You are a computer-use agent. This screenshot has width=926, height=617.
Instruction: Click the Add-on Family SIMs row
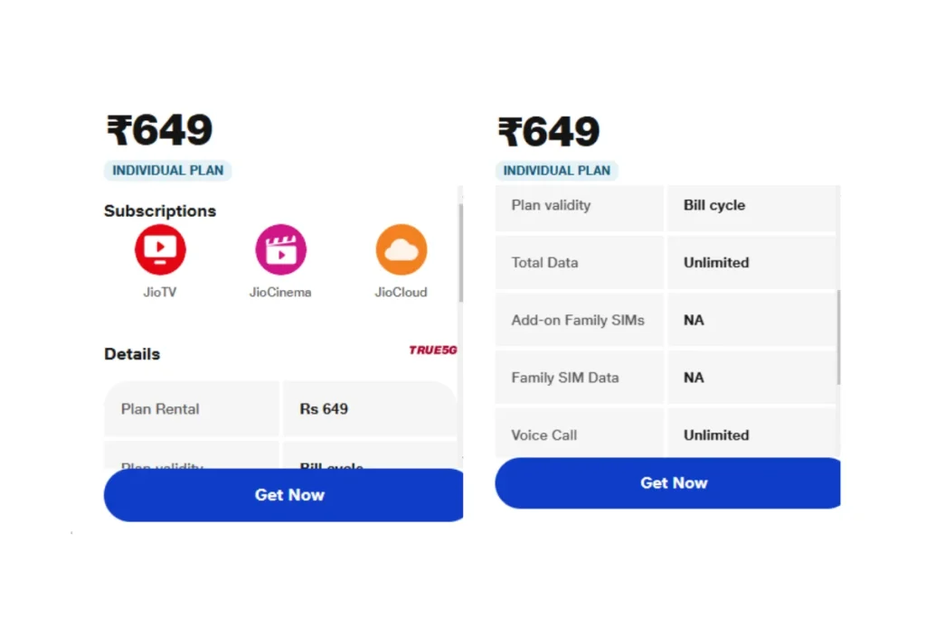click(666, 321)
